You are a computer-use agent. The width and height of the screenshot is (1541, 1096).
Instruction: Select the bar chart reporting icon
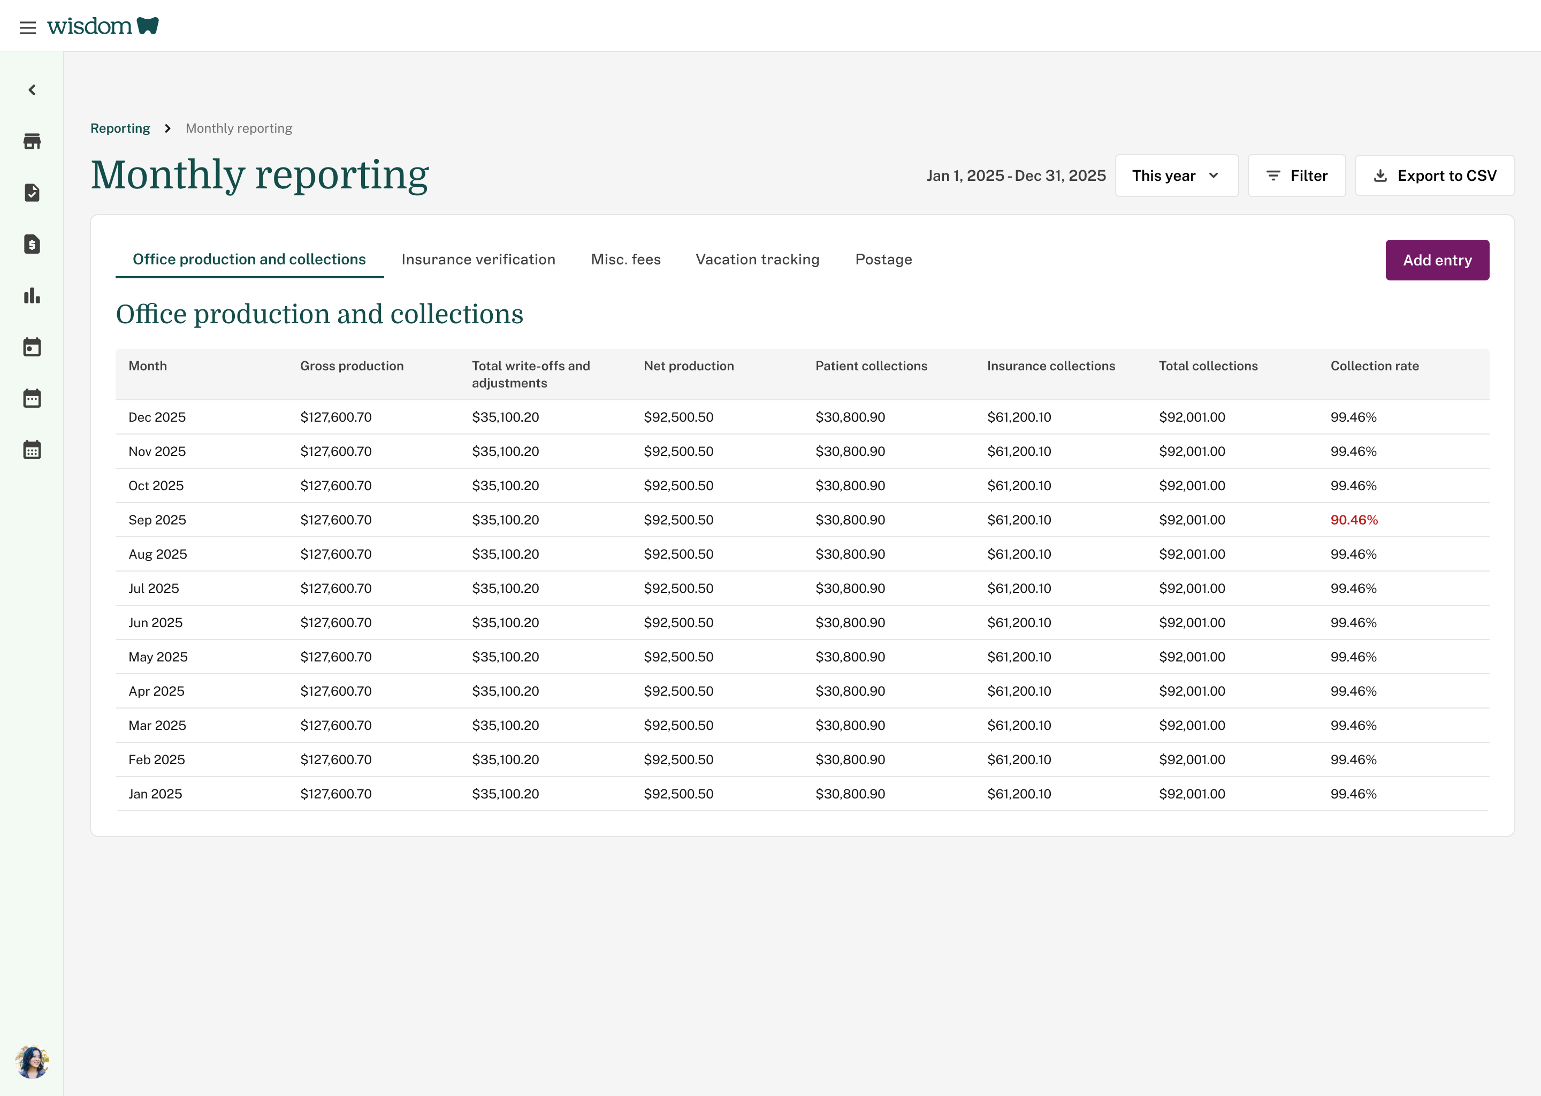[x=32, y=295]
